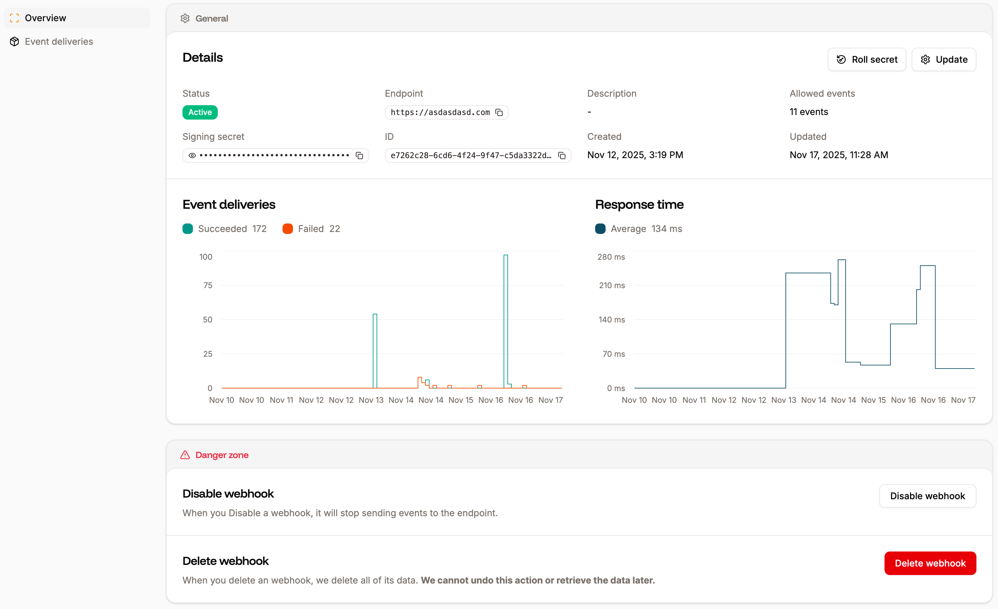998x609 pixels.
Task: Click the Event deliveries package icon
Action: tap(14, 41)
